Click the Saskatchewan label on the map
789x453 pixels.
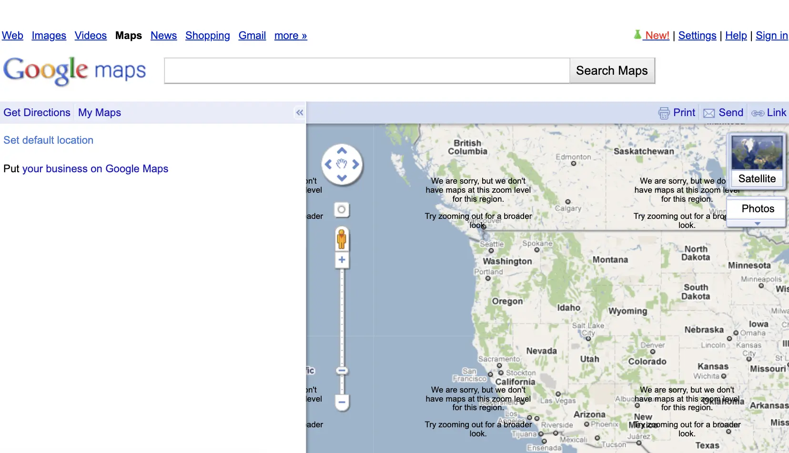[x=644, y=151]
